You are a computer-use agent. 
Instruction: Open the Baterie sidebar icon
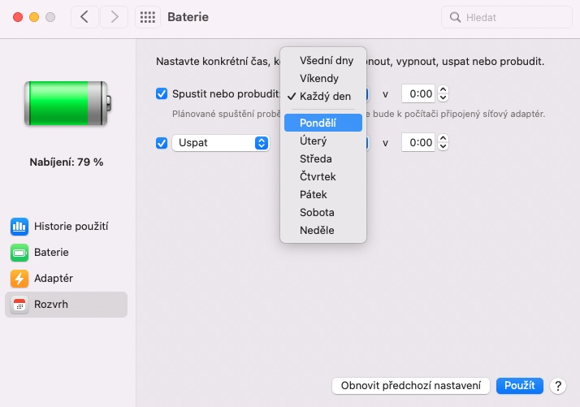(x=19, y=253)
